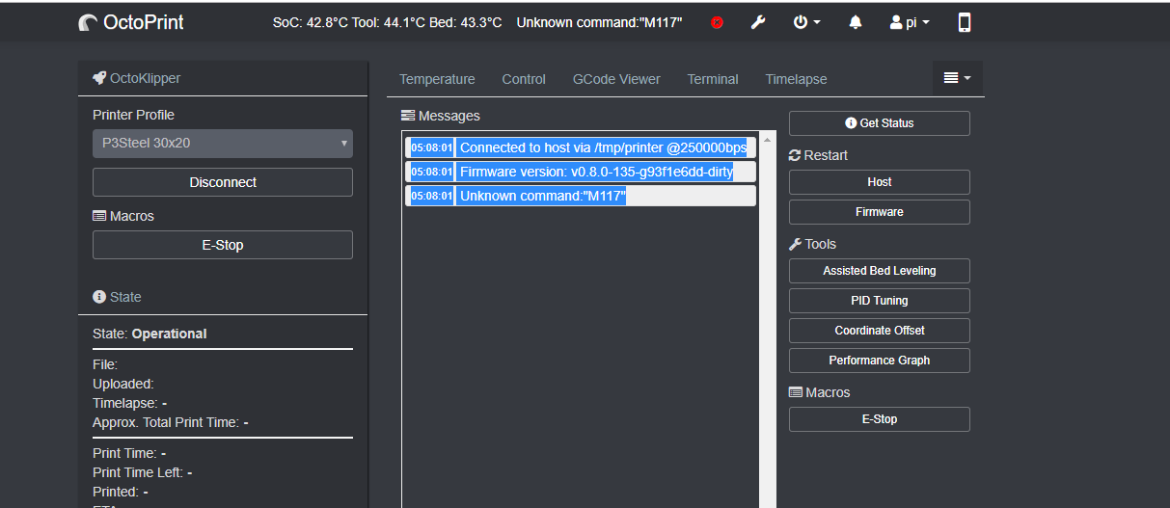Open the Performance Graph
This screenshot has height=508, width=1170.
[x=880, y=361]
